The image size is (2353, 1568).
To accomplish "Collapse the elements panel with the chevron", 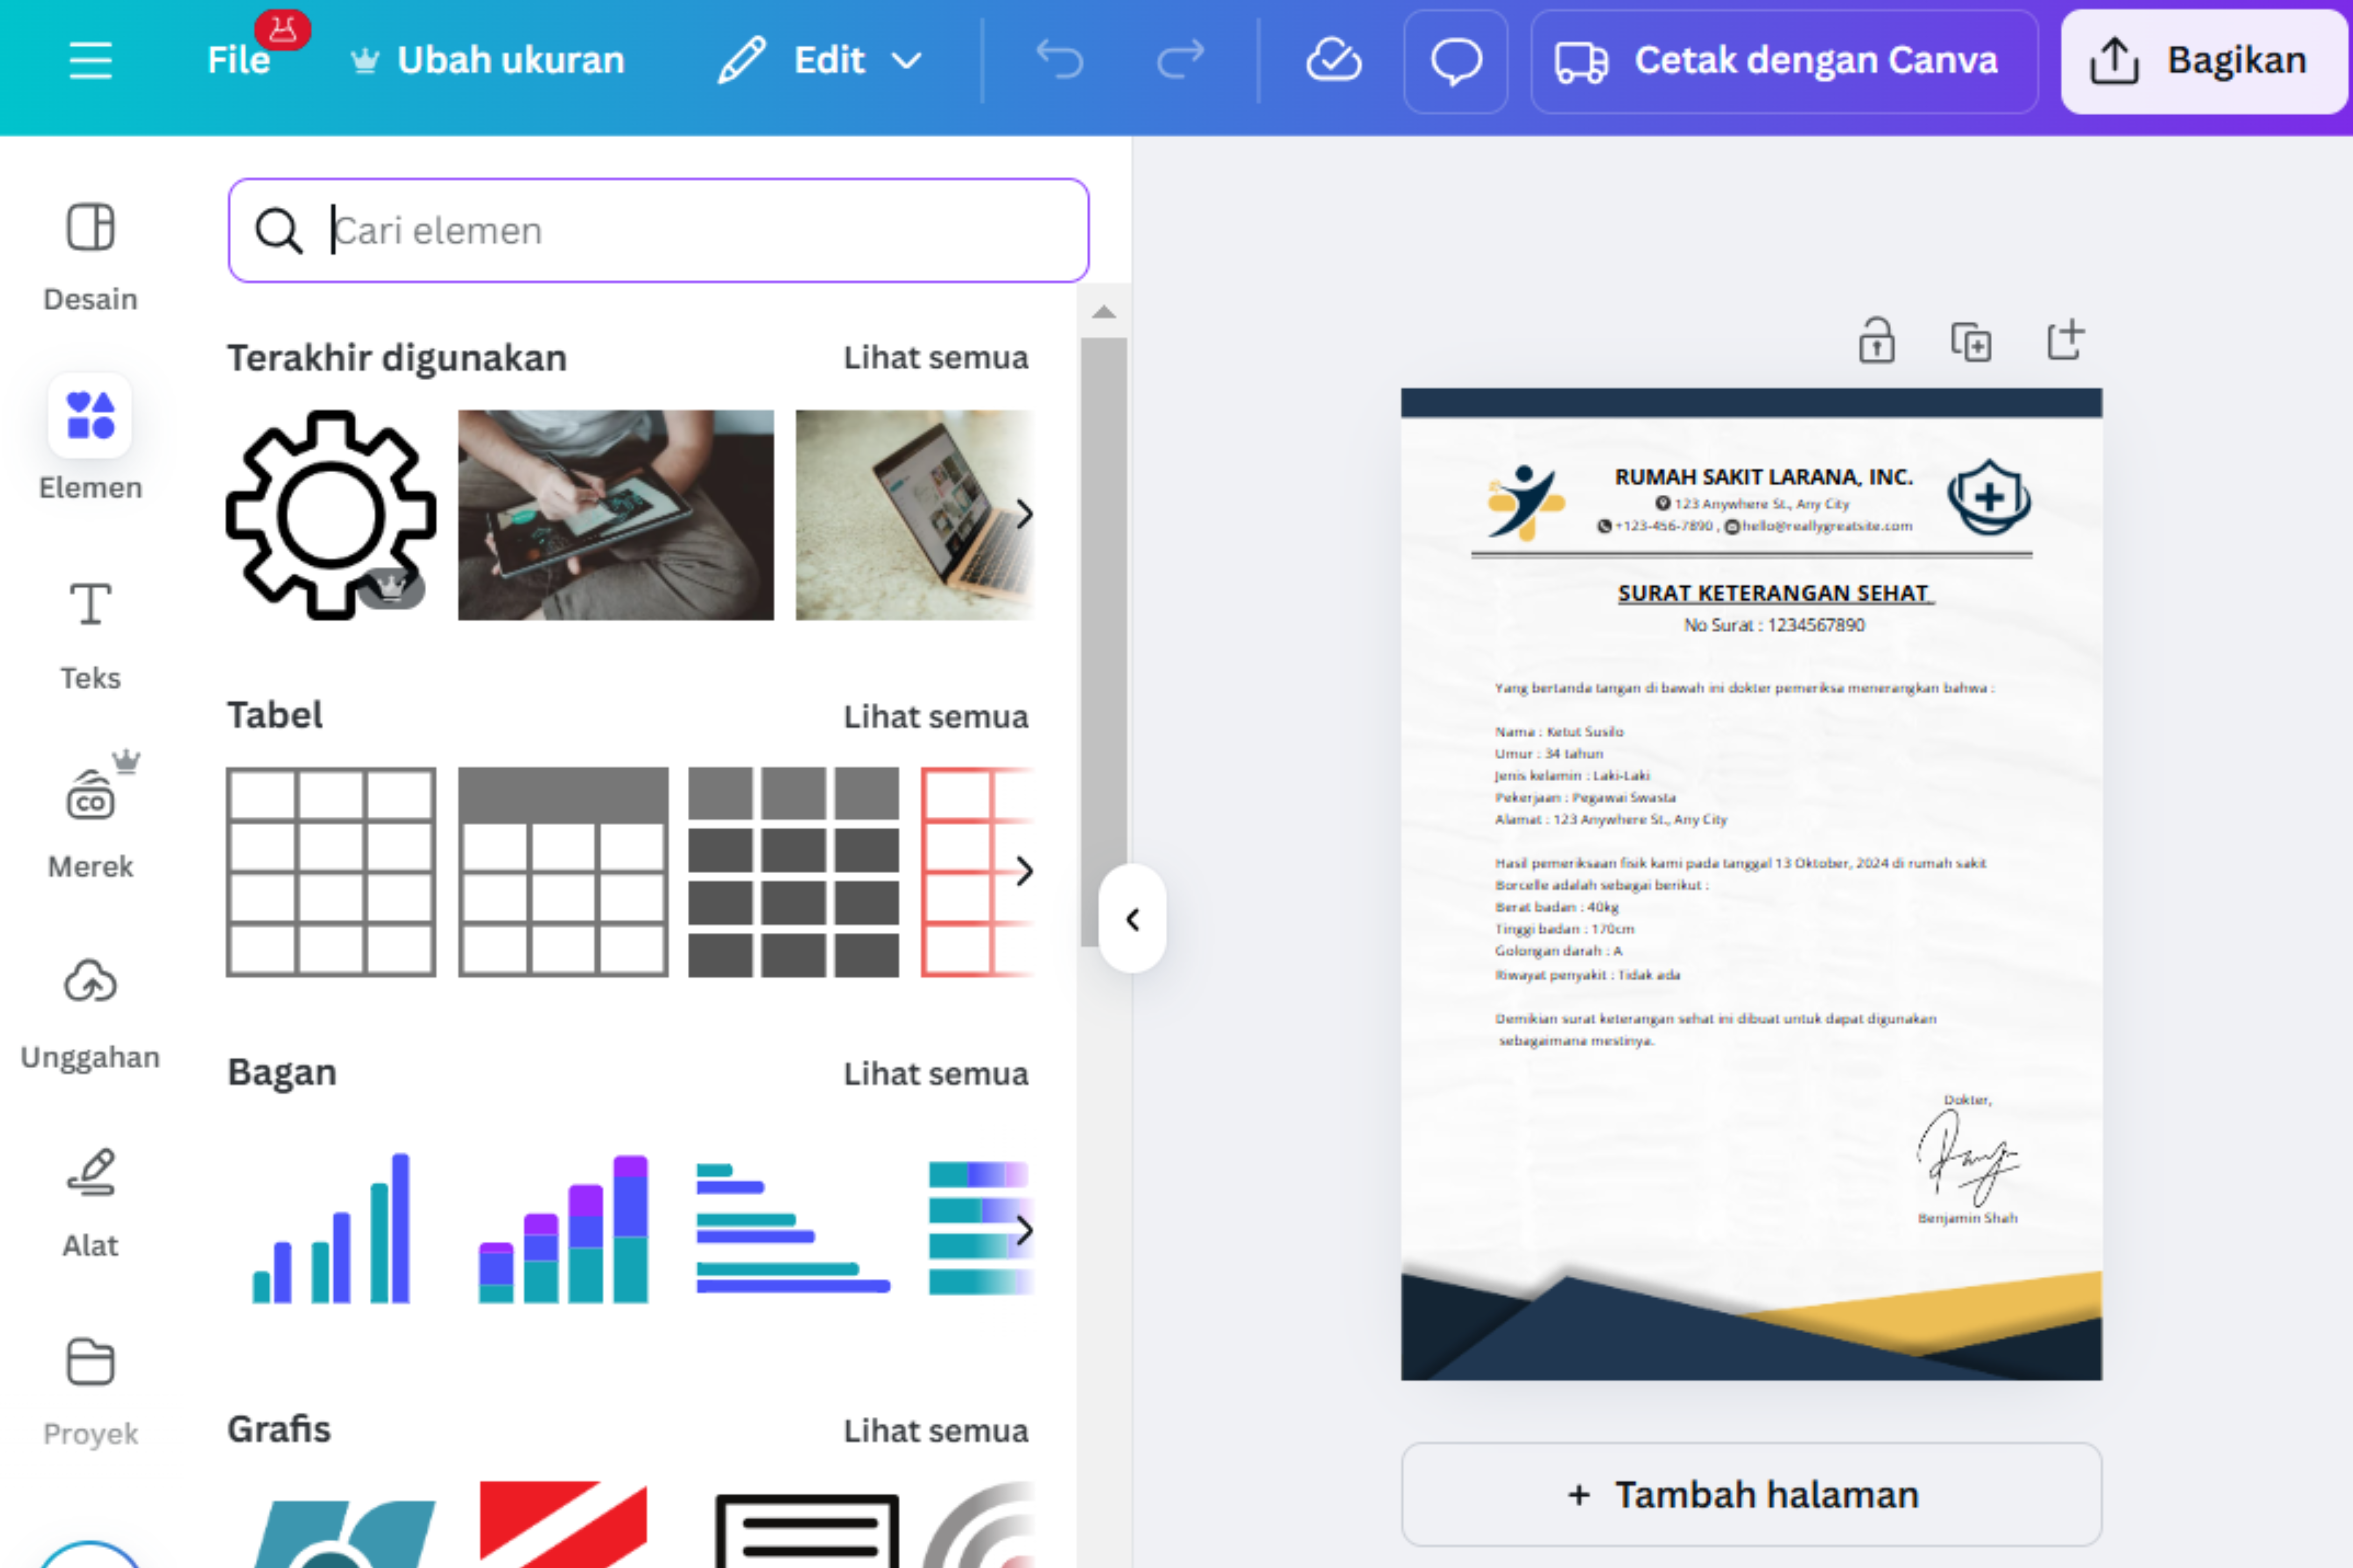I will 1132,920.
